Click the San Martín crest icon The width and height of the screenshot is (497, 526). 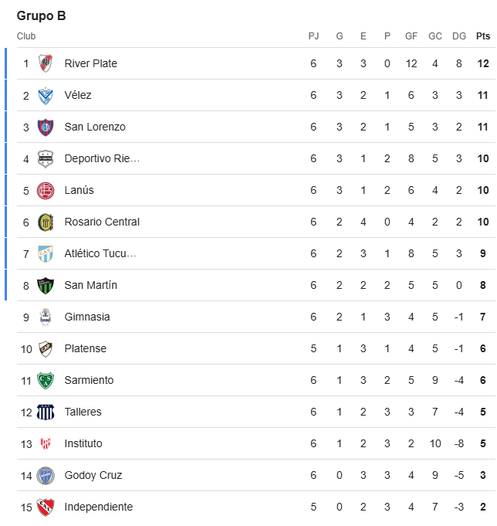46,286
